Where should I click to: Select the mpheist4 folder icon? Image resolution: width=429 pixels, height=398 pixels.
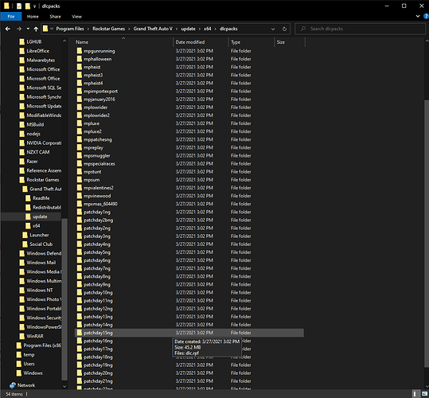coord(80,83)
